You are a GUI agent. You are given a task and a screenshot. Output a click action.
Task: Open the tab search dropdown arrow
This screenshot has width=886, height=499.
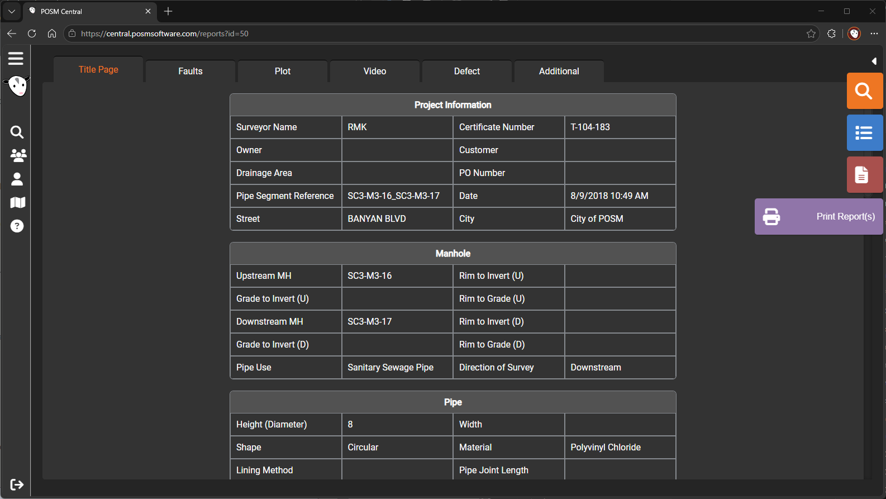coord(12,11)
